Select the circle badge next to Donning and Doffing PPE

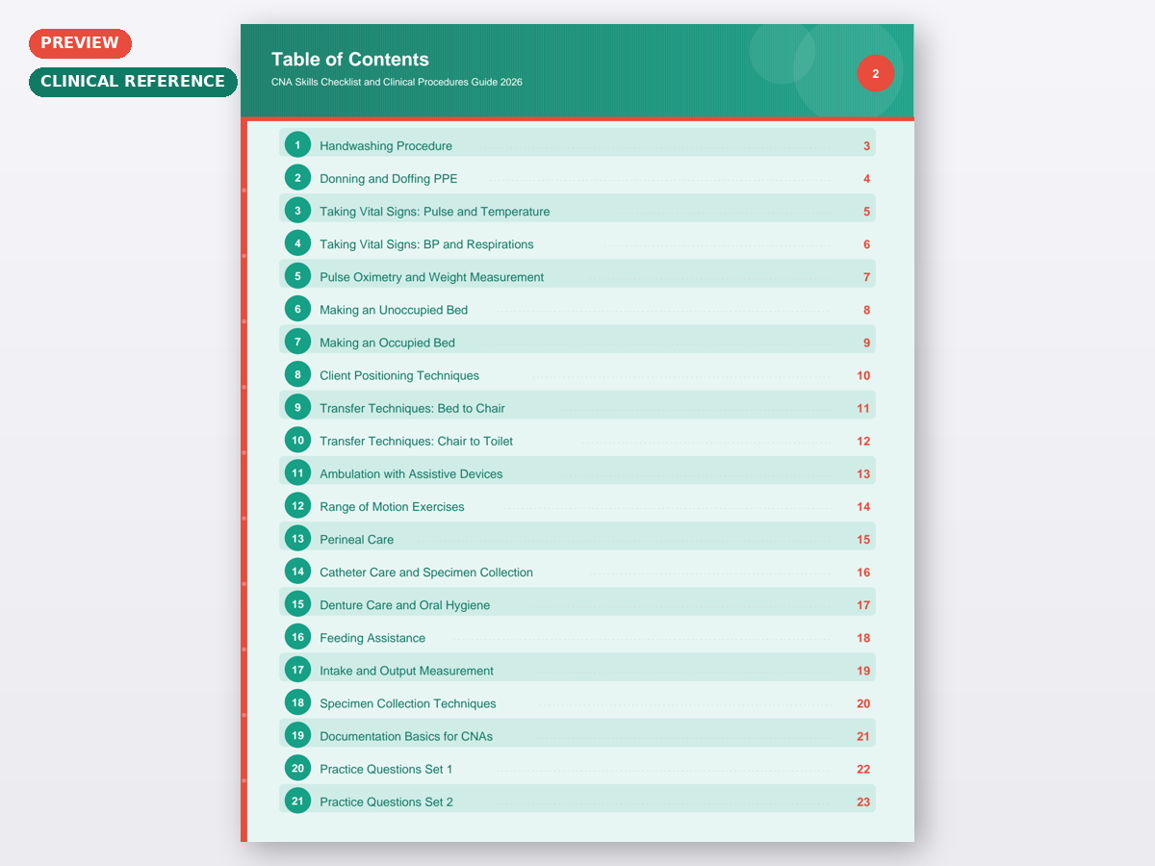[x=297, y=177]
